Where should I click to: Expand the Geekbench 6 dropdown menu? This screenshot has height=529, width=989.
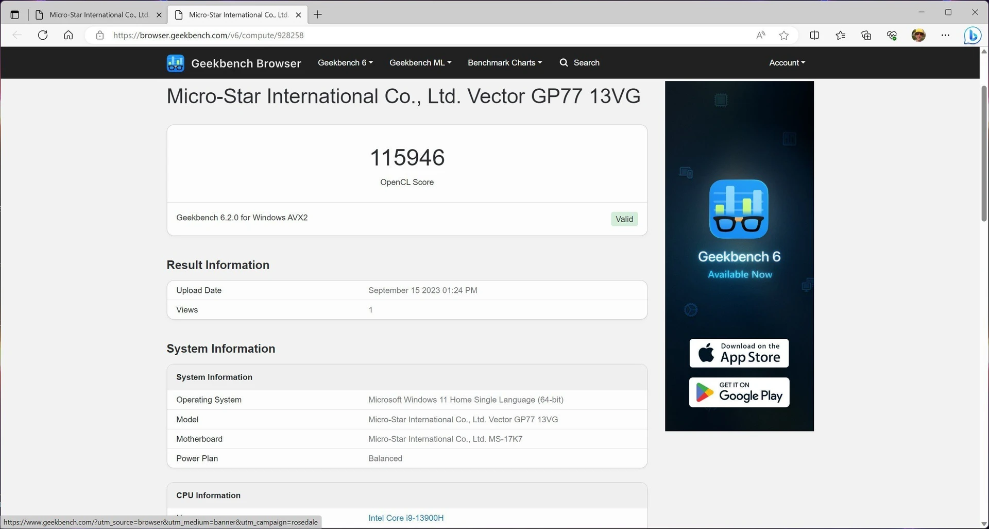(x=345, y=62)
